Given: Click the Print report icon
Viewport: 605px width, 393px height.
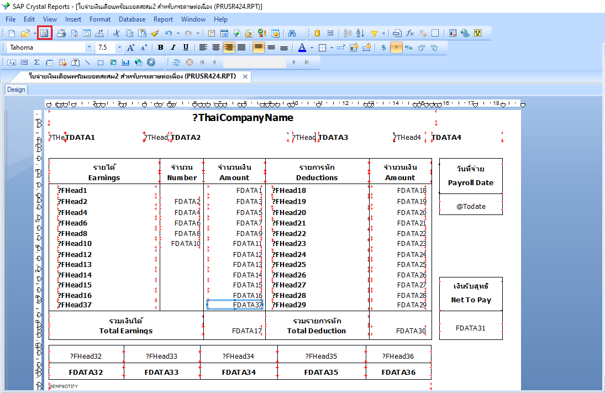Looking at the screenshot, I should (61, 33).
